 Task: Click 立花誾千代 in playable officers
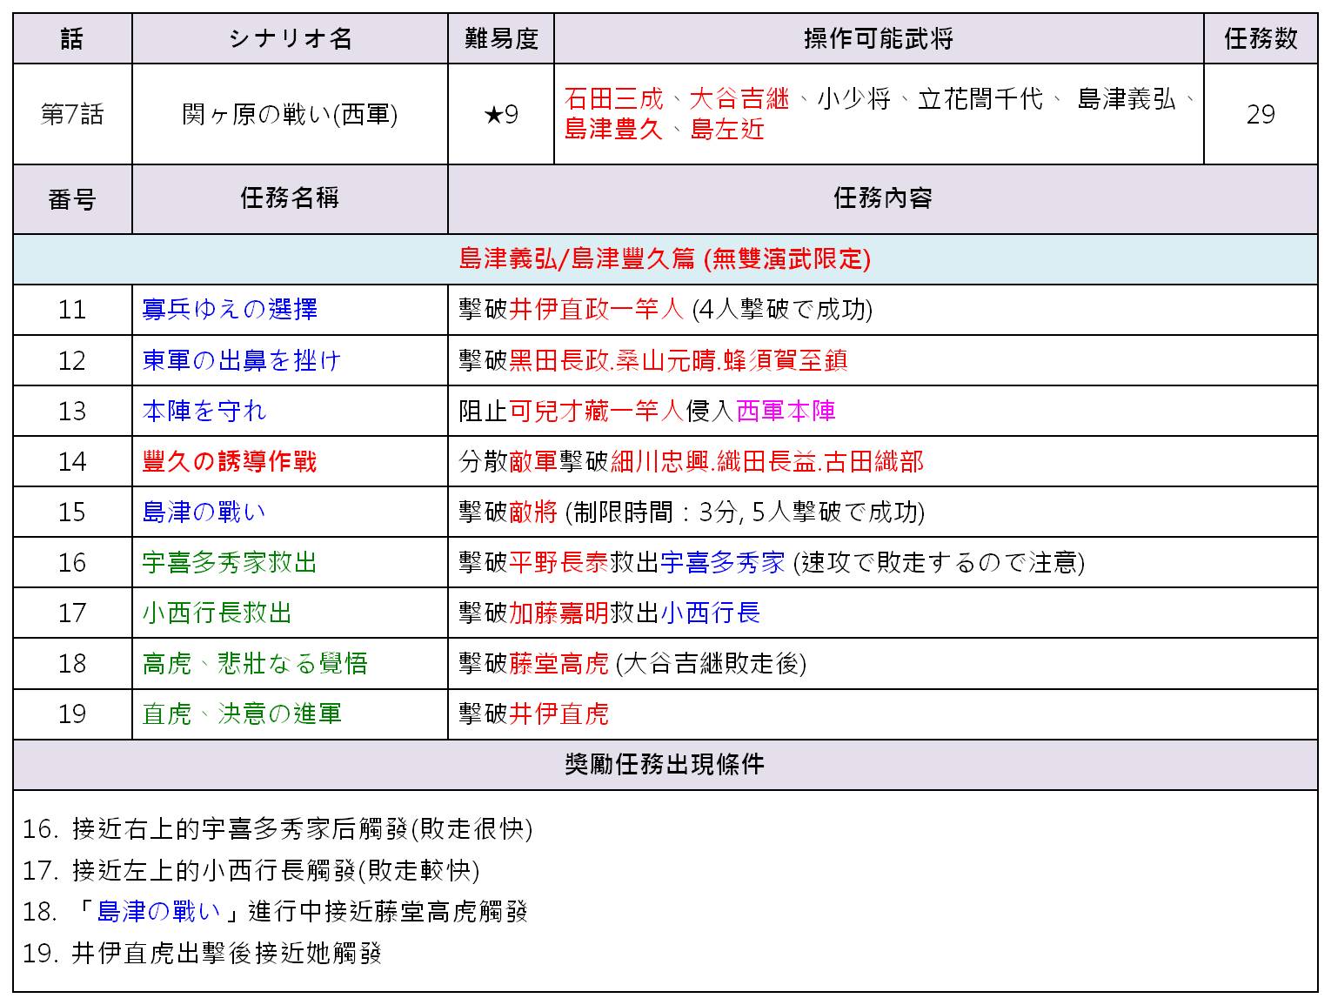tap(980, 98)
